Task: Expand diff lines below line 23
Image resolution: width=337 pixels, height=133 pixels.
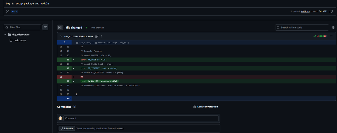Action: pyautogui.click(x=64, y=99)
